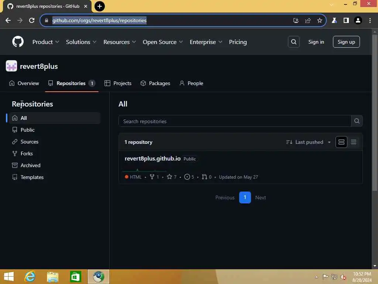Image resolution: width=378 pixels, height=284 pixels.
Task: Click the site lock security icon
Action: point(47,20)
